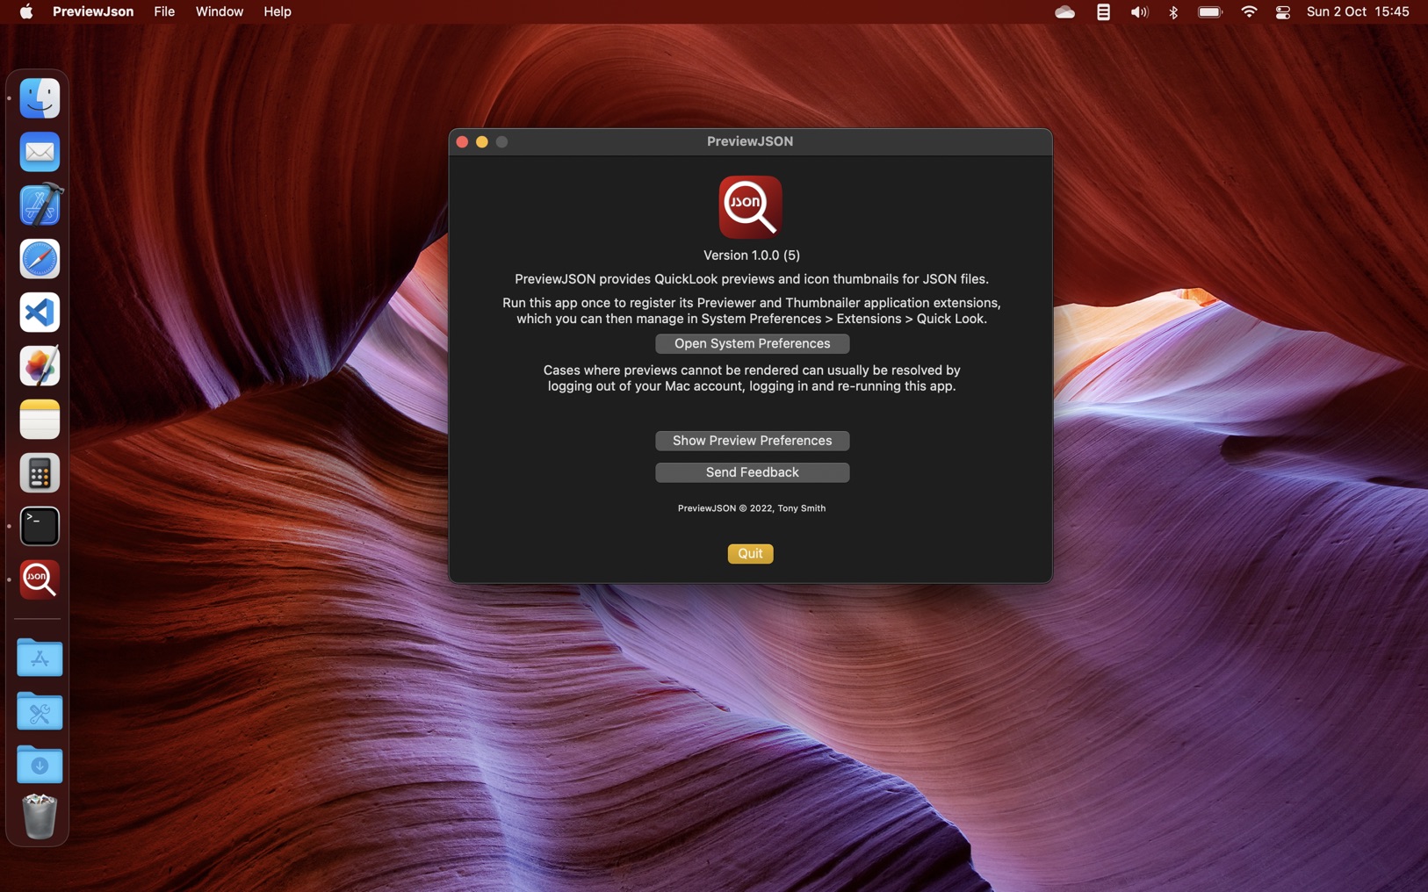Open Xcode in the Dock

coord(40,205)
